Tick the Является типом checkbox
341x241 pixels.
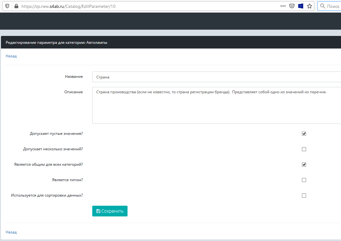(x=304, y=180)
